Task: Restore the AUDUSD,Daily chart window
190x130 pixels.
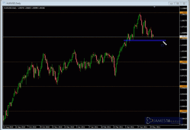Action: tap(178, 3)
